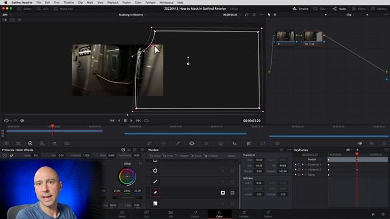
Task: Invert the curve window mask
Action: coord(223,193)
